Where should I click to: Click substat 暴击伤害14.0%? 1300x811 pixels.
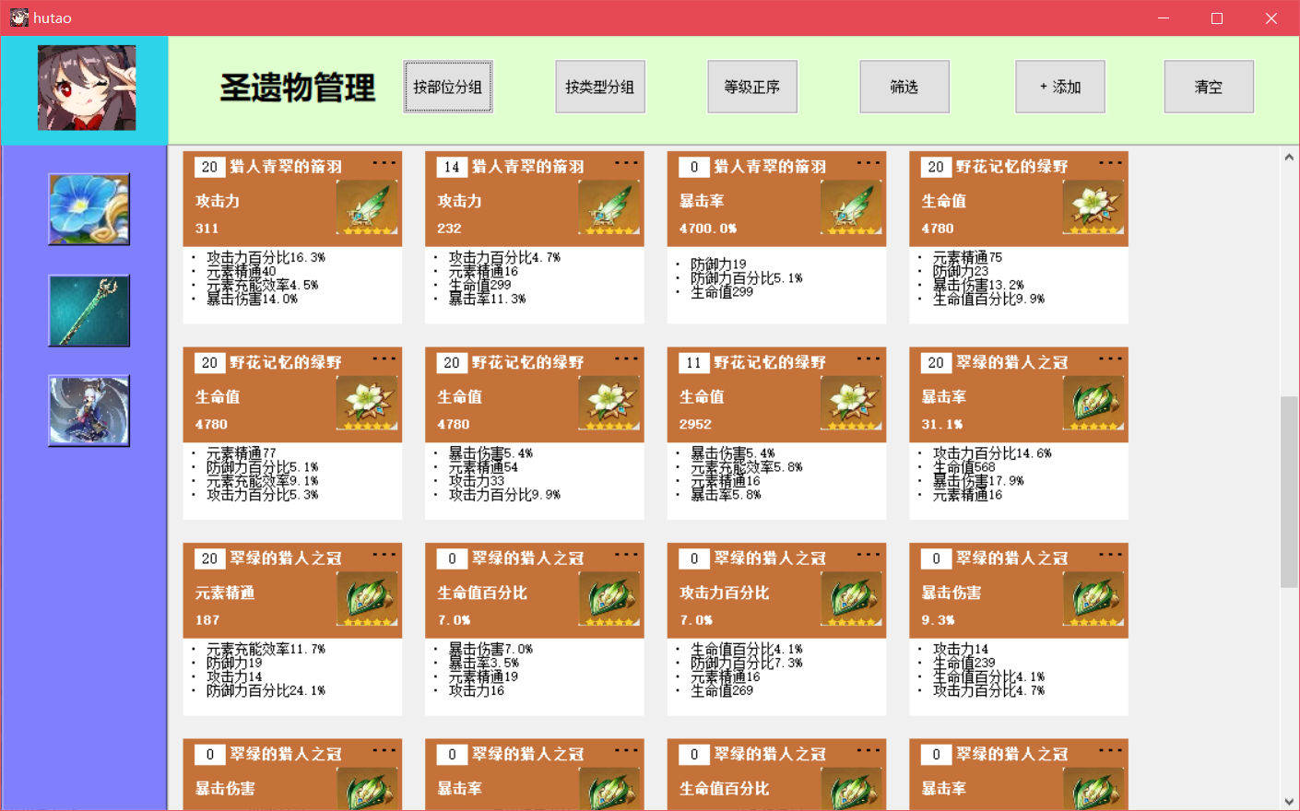252,300
